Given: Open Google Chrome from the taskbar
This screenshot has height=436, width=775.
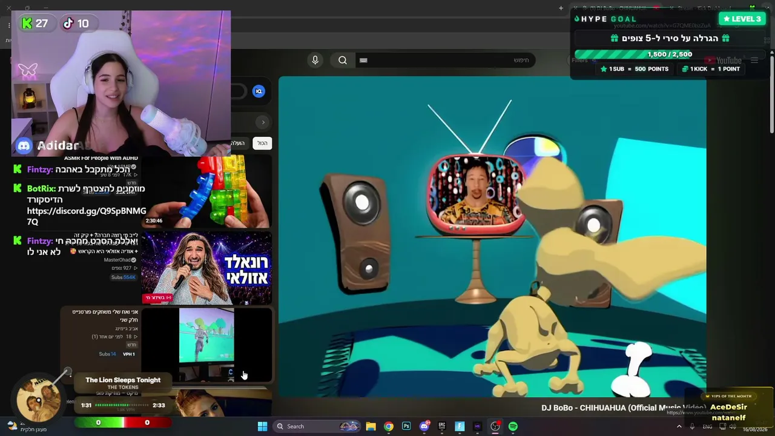Looking at the screenshot, I should (x=389, y=426).
